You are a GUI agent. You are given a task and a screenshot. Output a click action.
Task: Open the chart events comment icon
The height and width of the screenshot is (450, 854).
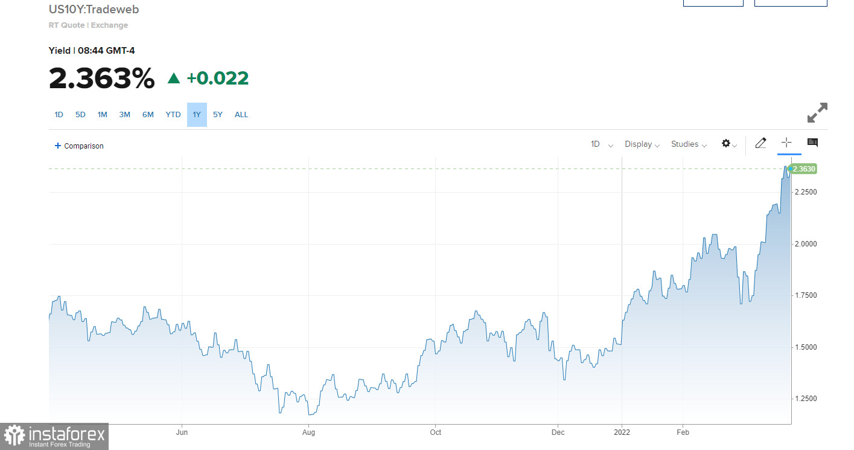click(x=812, y=143)
